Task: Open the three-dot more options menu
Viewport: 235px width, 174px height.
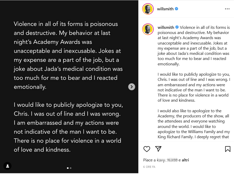Action: (227, 9)
